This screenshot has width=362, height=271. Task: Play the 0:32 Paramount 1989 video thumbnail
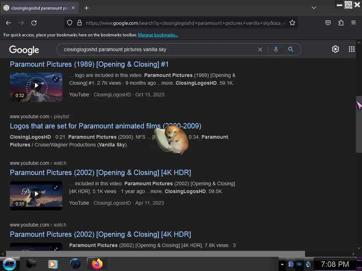pos(36,87)
